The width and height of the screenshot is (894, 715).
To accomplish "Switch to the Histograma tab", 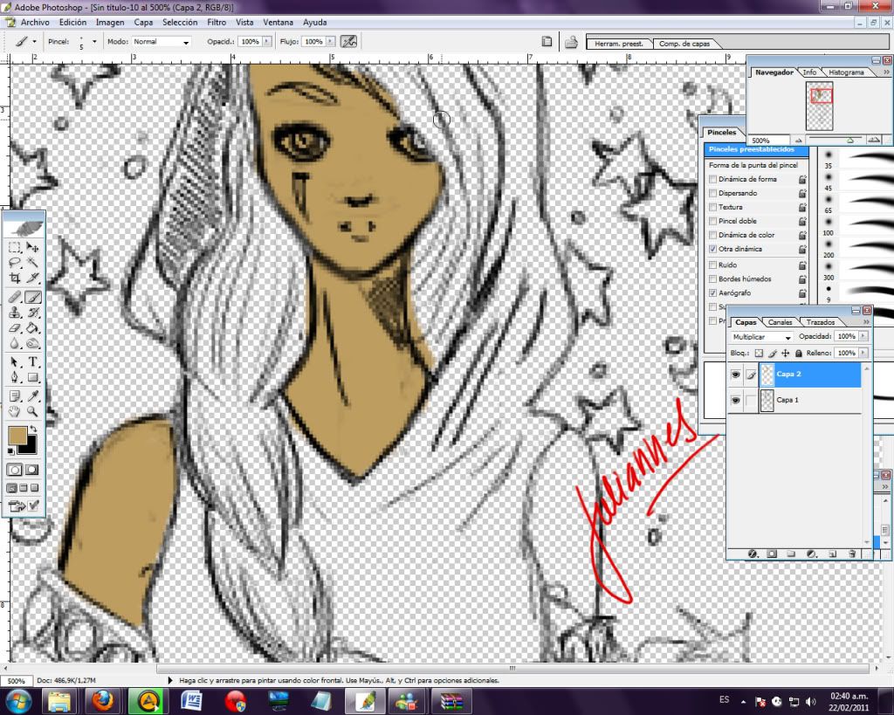I will pyautogui.click(x=846, y=72).
